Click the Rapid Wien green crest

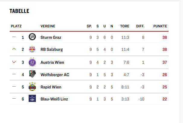click(x=32, y=86)
